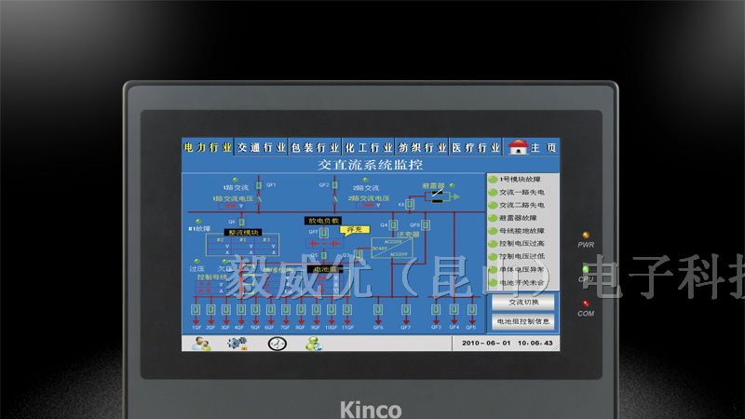Toggle the 10QF feeder breaker
This screenshot has height=419, width=745.
point(332,310)
